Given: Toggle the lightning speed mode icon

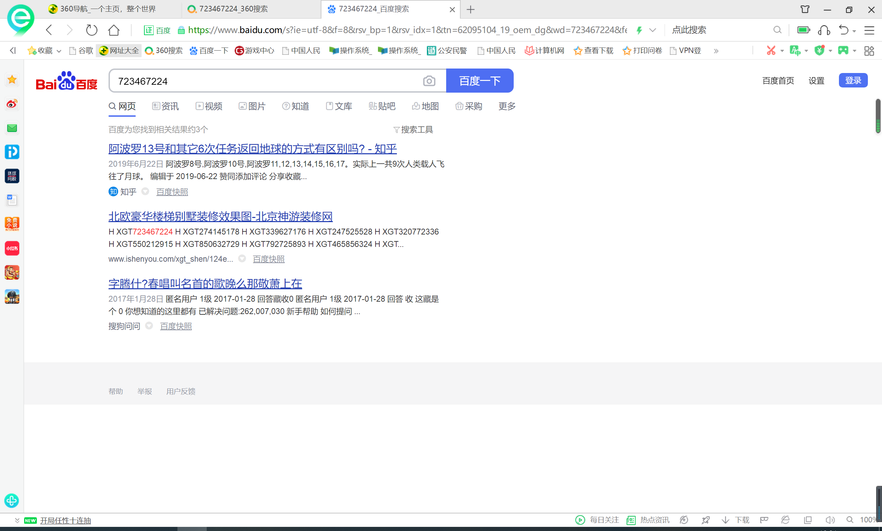Looking at the screenshot, I should (x=639, y=30).
